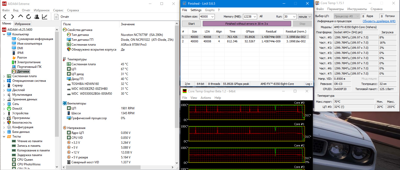Open the DMI tree item

20,48
